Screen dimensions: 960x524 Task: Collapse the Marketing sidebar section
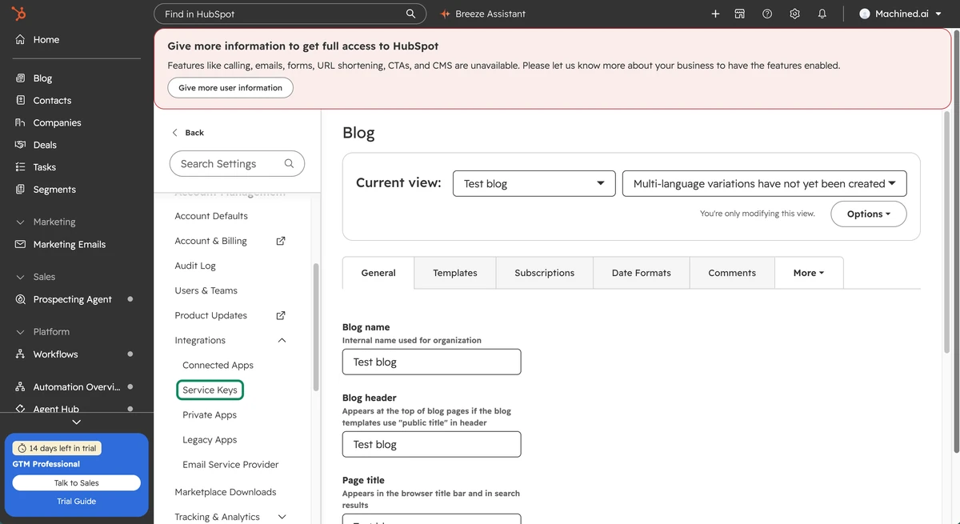point(21,222)
